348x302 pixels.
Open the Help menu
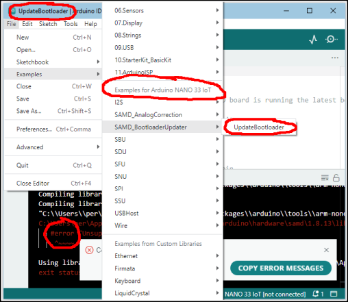(90, 24)
